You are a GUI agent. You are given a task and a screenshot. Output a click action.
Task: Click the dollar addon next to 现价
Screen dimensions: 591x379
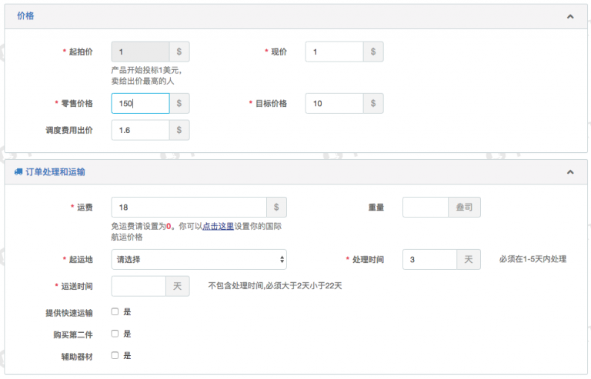point(373,52)
